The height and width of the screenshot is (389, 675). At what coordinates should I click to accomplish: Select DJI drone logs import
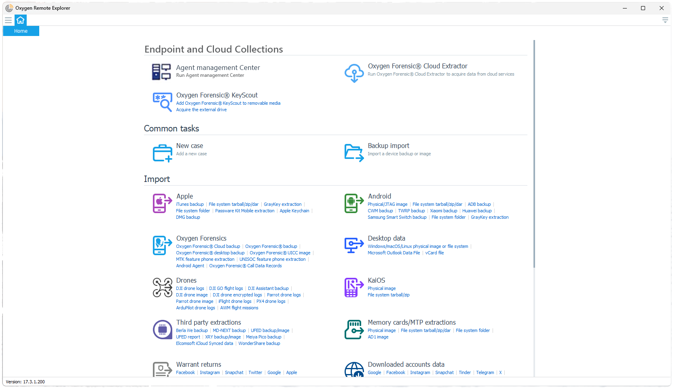click(x=190, y=289)
